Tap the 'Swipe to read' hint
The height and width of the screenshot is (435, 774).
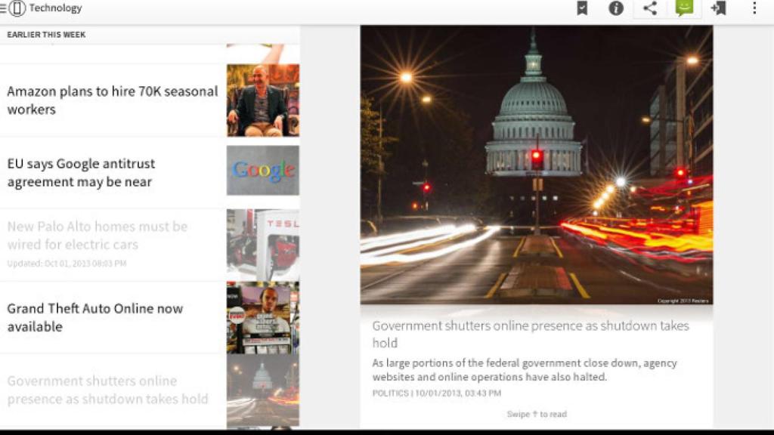tap(536, 415)
